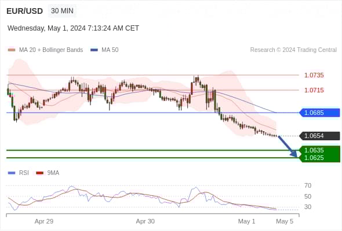Click the RSI legend swatch

[12, 173]
